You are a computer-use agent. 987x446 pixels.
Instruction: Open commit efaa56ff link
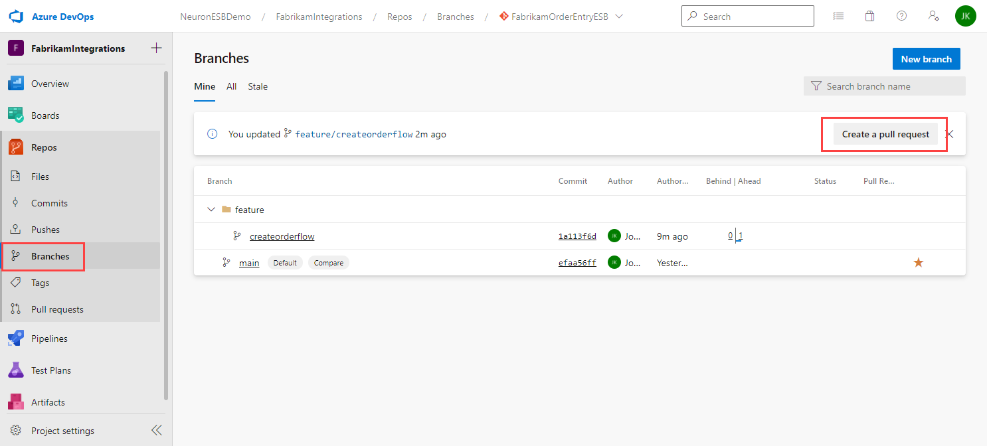pos(577,263)
